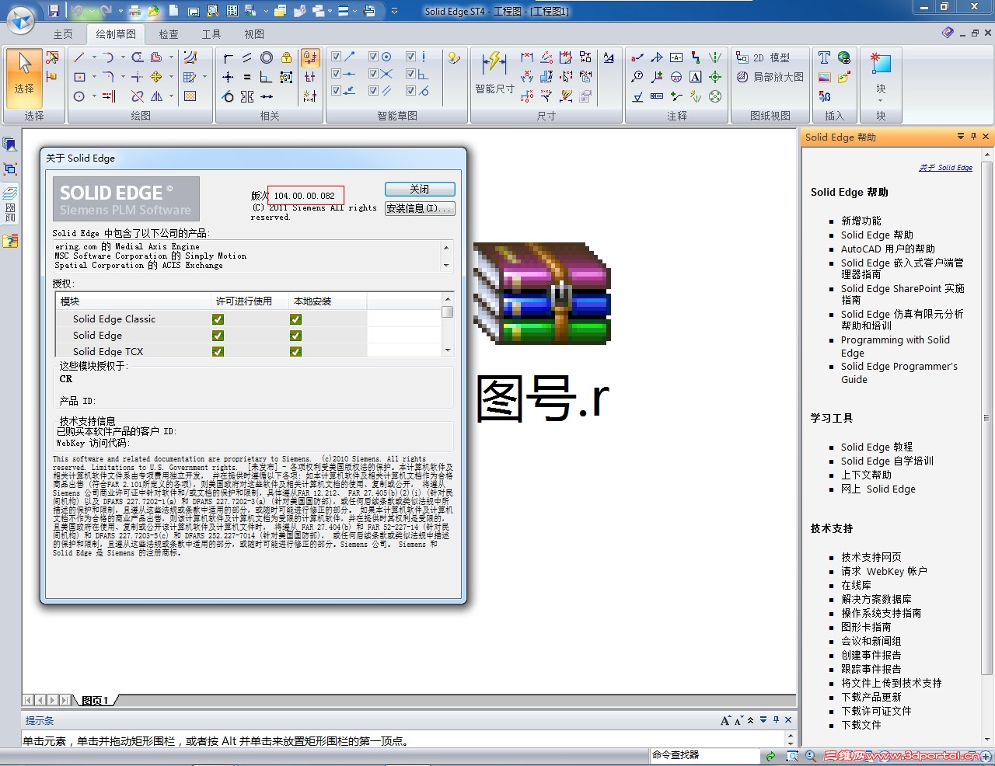Click the 安装信息(I)... button
This screenshot has width=995, height=766.
(420, 208)
